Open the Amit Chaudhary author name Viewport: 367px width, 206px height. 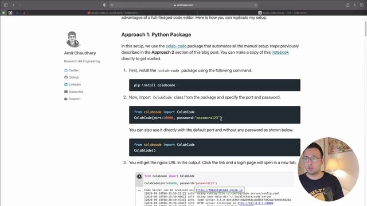[80, 53]
